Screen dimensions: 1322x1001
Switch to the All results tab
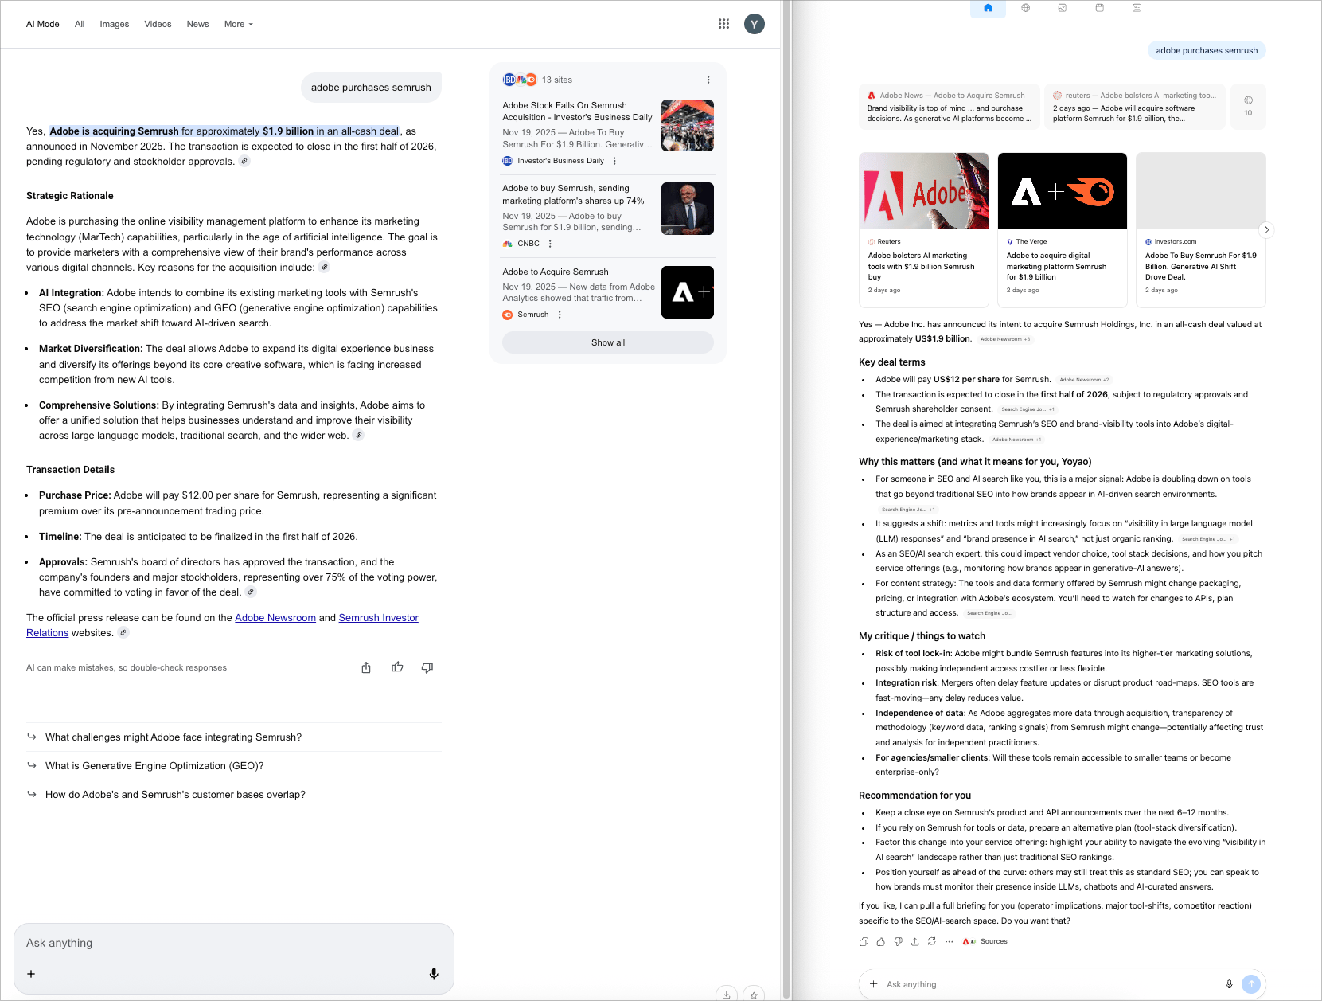coord(80,24)
